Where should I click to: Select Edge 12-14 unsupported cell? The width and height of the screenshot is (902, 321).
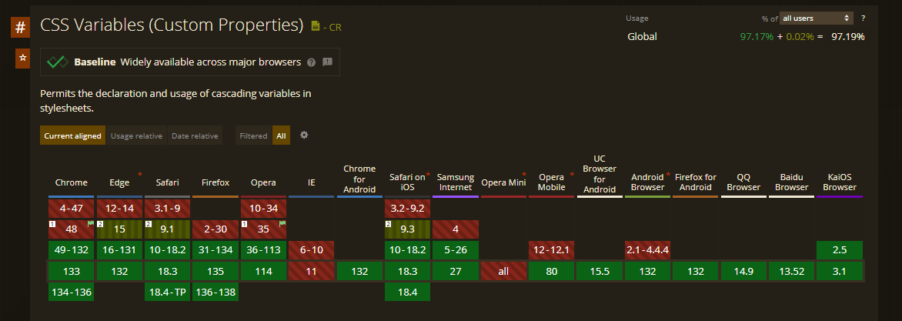point(119,209)
